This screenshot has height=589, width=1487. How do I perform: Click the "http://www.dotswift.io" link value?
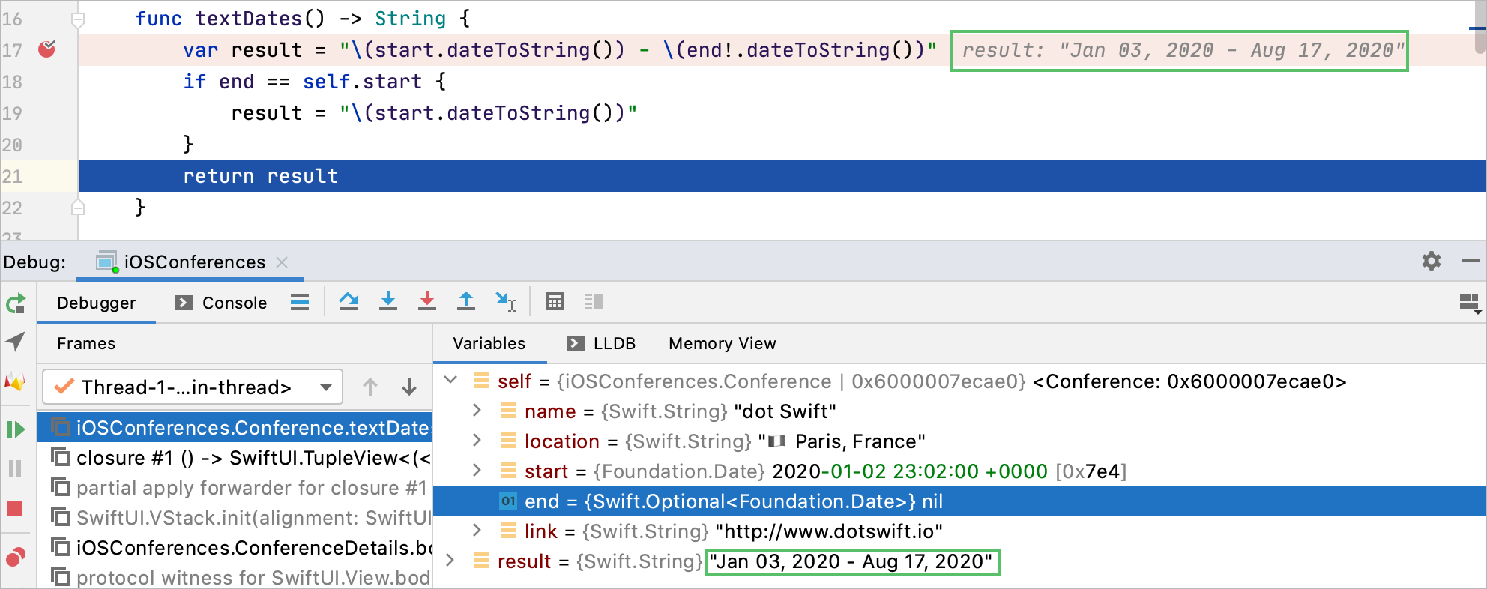click(829, 531)
